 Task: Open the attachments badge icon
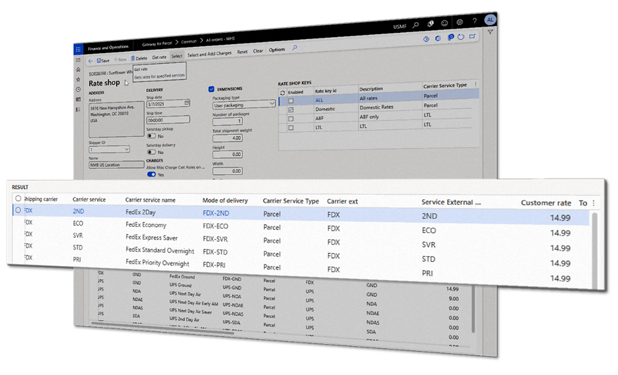[450, 37]
